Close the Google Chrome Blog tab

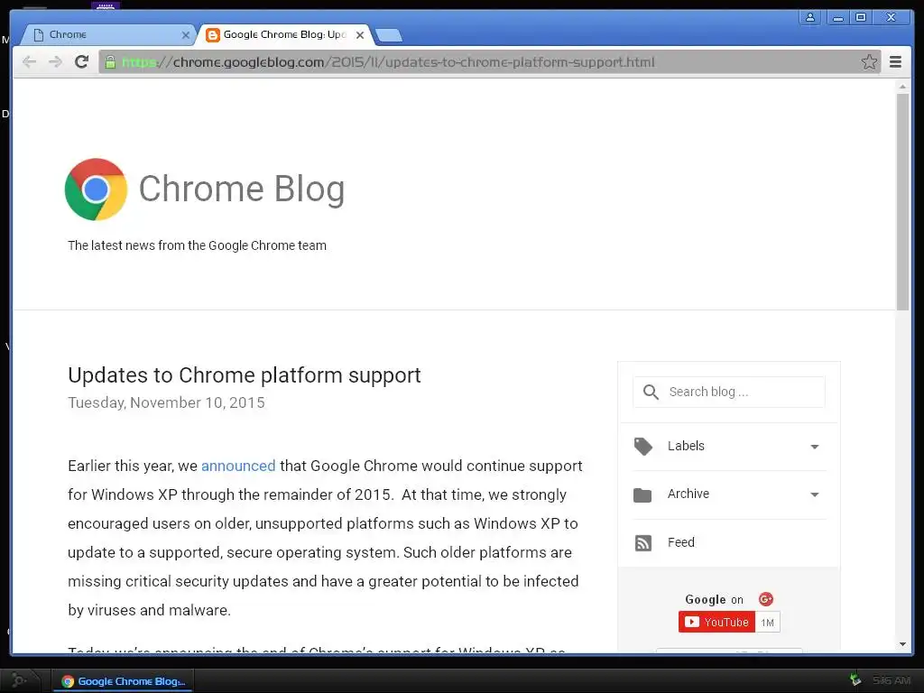pos(360,35)
